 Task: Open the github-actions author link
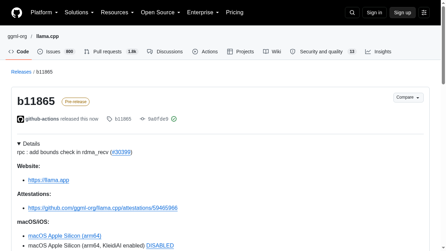tap(42, 119)
